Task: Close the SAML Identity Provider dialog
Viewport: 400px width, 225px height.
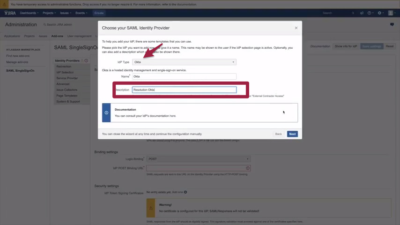Action: tap(296, 28)
